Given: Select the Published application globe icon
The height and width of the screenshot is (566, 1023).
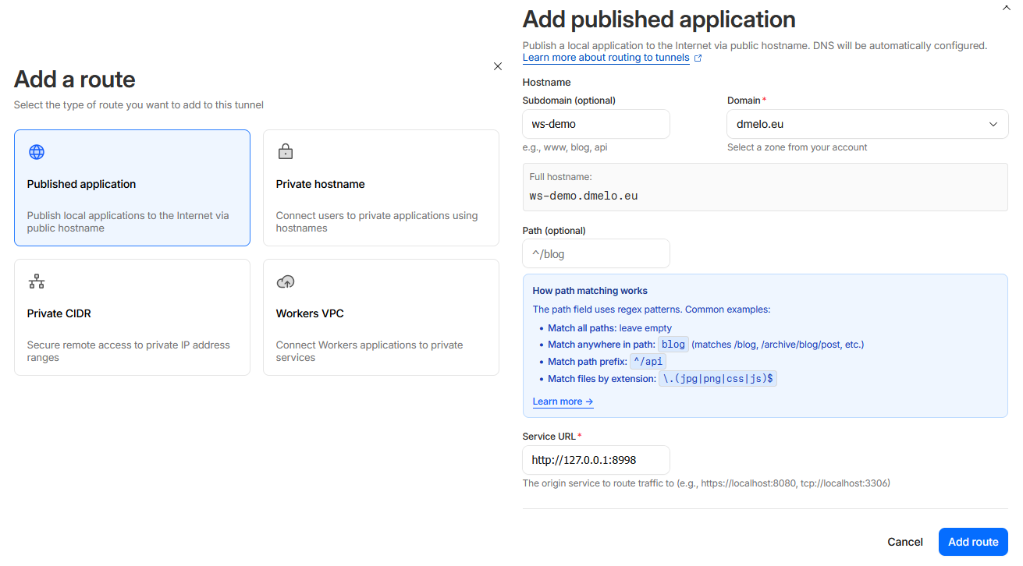Looking at the screenshot, I should (x=37, y=152).
